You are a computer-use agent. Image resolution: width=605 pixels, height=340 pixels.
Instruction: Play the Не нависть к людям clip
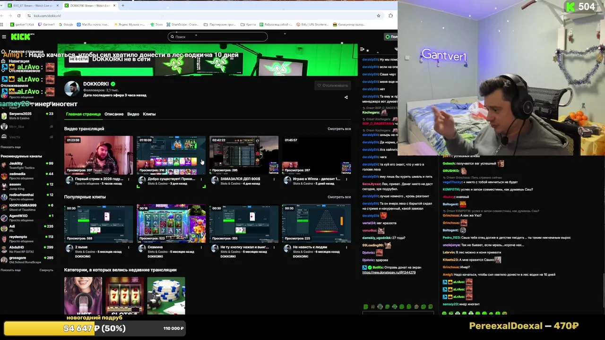pos(317,223)
